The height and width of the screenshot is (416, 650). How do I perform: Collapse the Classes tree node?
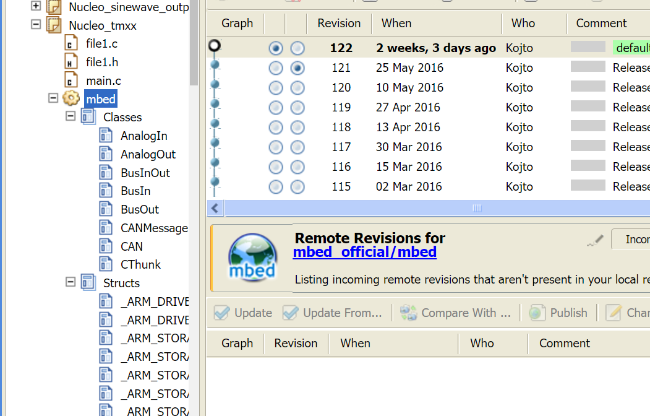(70, 116)
